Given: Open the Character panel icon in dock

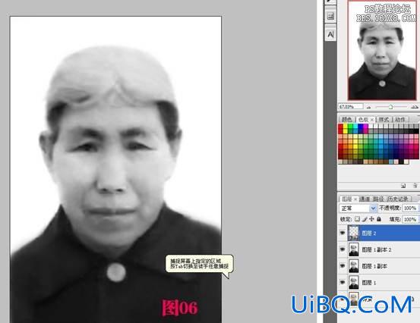Looking at the screenshot, I should (x=330, y=34).
